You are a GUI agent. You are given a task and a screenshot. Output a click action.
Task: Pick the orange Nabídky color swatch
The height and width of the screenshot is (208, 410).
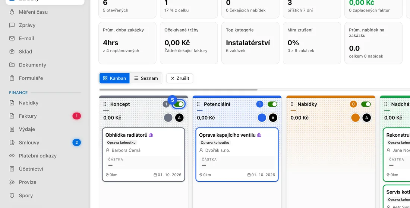tap(355, 117)
